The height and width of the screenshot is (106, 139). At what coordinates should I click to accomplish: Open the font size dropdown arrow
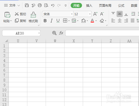tap(90, 14)
